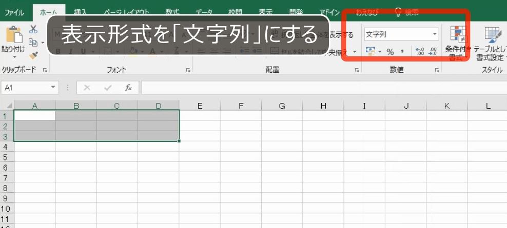Click cell A1
507x228 pixels.
pyautogui.click(x=34, y=115)
